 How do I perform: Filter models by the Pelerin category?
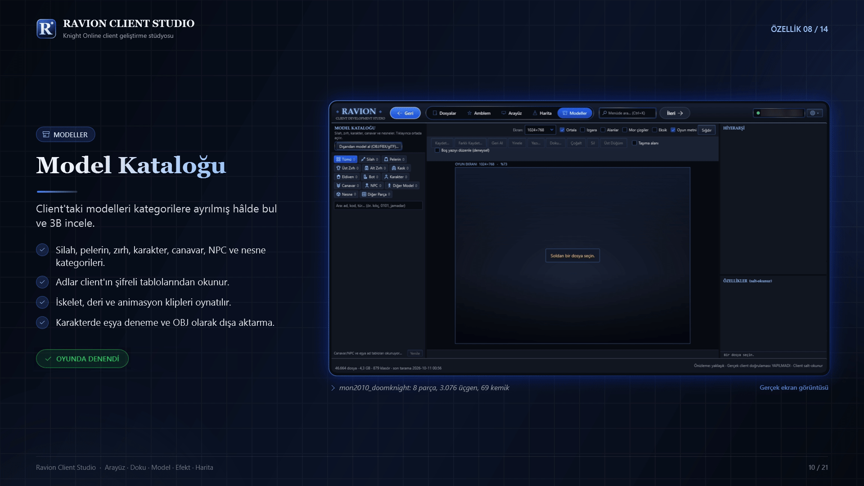394,159
